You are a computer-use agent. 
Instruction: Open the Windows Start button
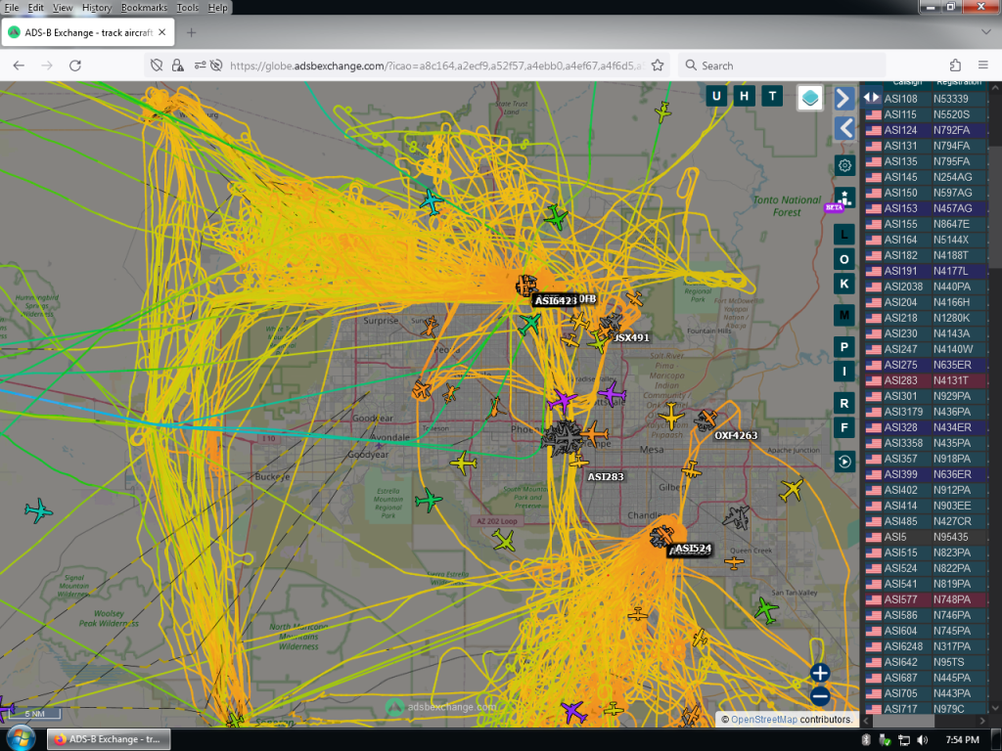click(x=20, y=739)
